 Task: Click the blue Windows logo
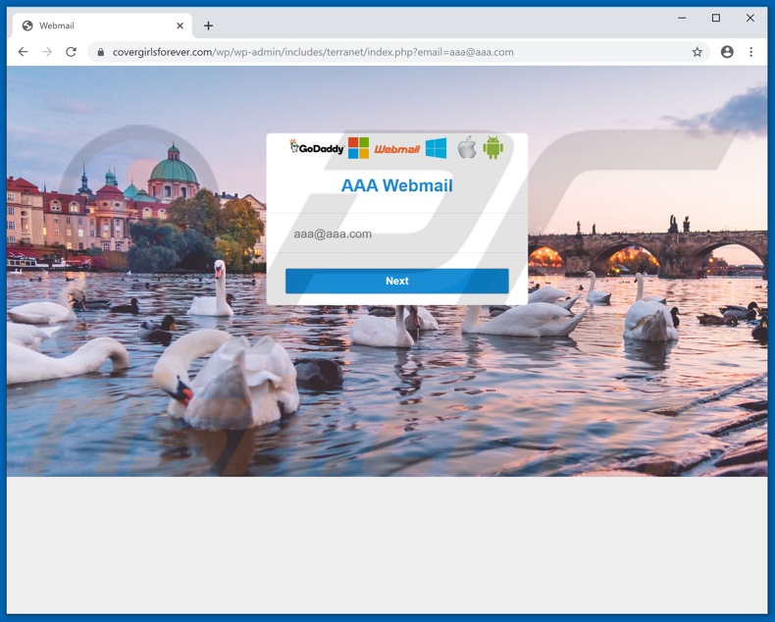[x=436, y=148]
